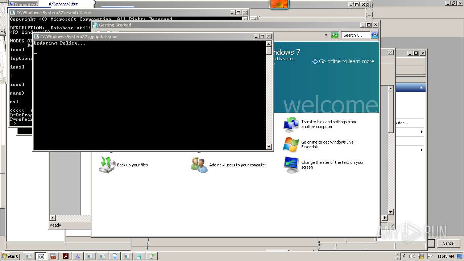Click the Search C... input field

pyautogui.click(x=356, y=35)
